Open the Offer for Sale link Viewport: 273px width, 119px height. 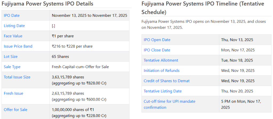pyautogui.click(x=15, y=110)
